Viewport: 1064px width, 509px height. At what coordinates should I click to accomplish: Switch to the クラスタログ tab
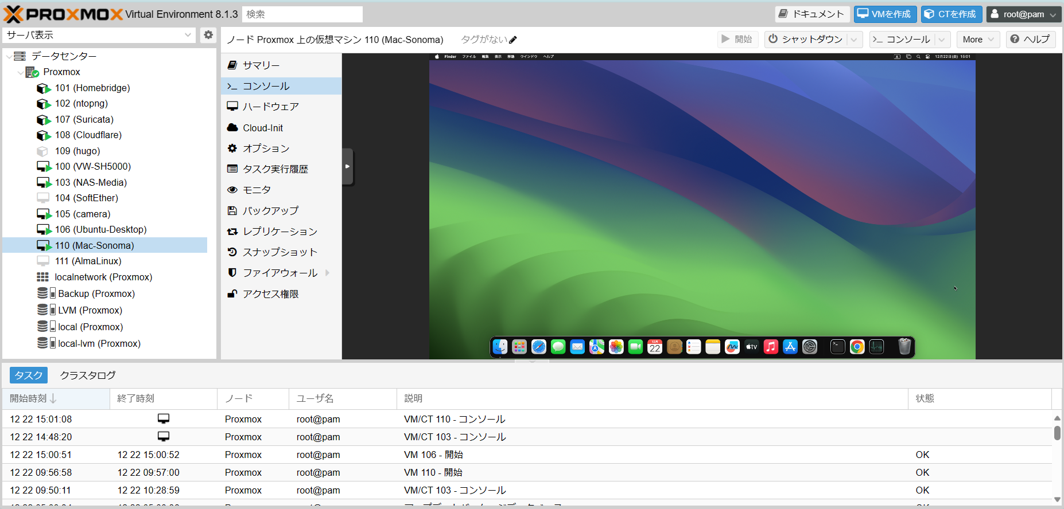[88, 375]
